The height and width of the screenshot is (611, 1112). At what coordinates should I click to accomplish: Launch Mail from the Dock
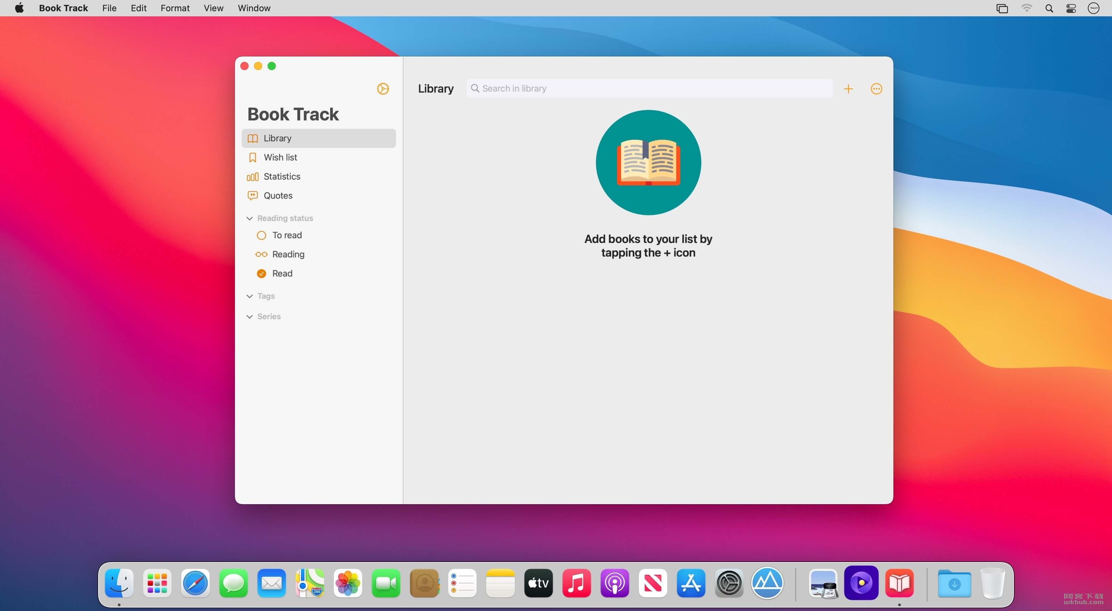coord(271,583)
